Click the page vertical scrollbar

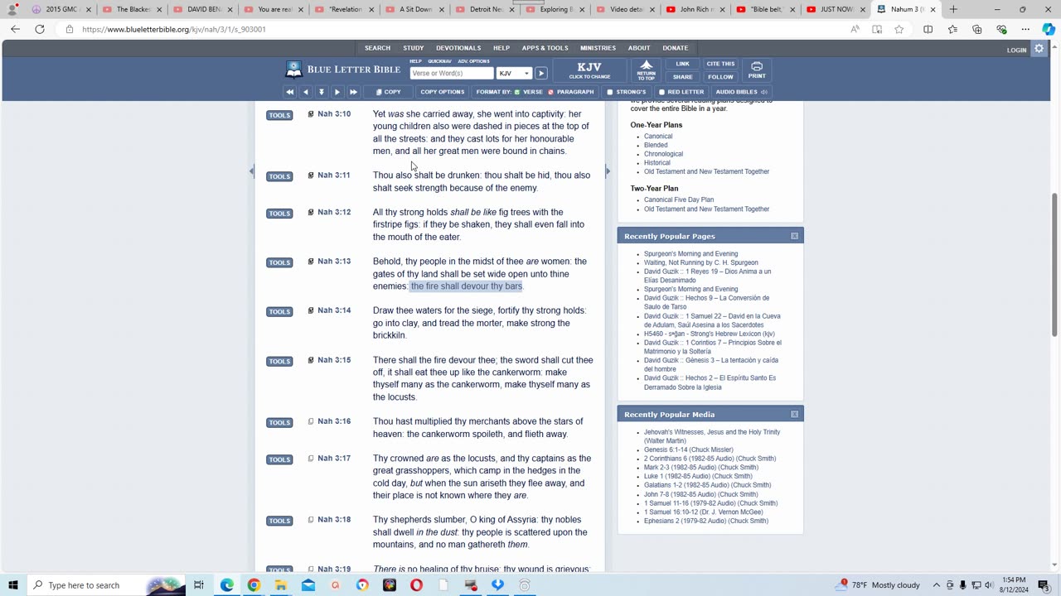point(1055,265)
